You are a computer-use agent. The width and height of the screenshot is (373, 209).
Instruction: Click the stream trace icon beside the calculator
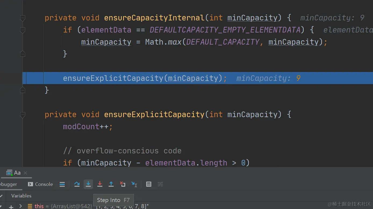(160, 184)
